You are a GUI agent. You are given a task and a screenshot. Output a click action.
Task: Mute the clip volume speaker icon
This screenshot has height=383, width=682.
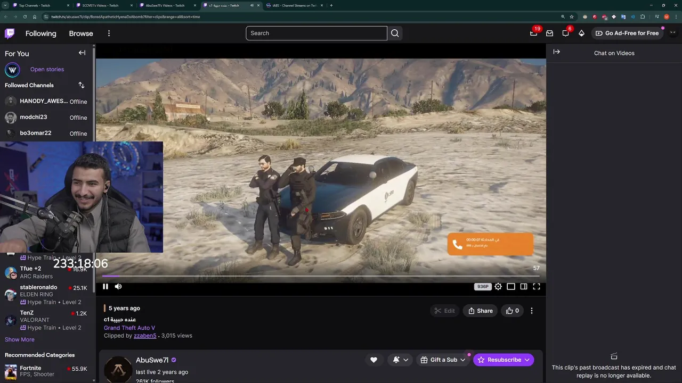coord(118,287)
